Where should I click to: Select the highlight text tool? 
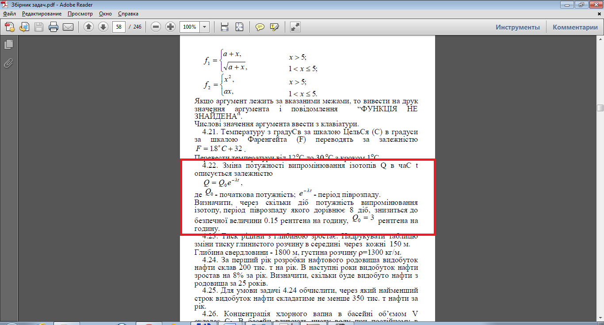click(274, 27)
